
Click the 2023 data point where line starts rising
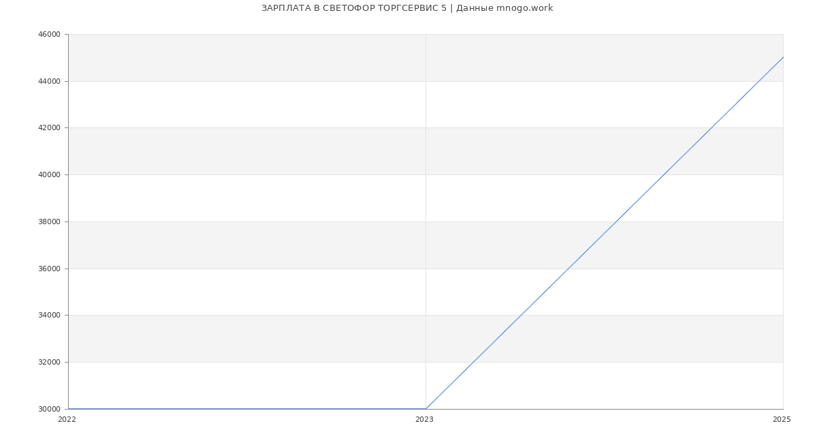pos(426,409)
